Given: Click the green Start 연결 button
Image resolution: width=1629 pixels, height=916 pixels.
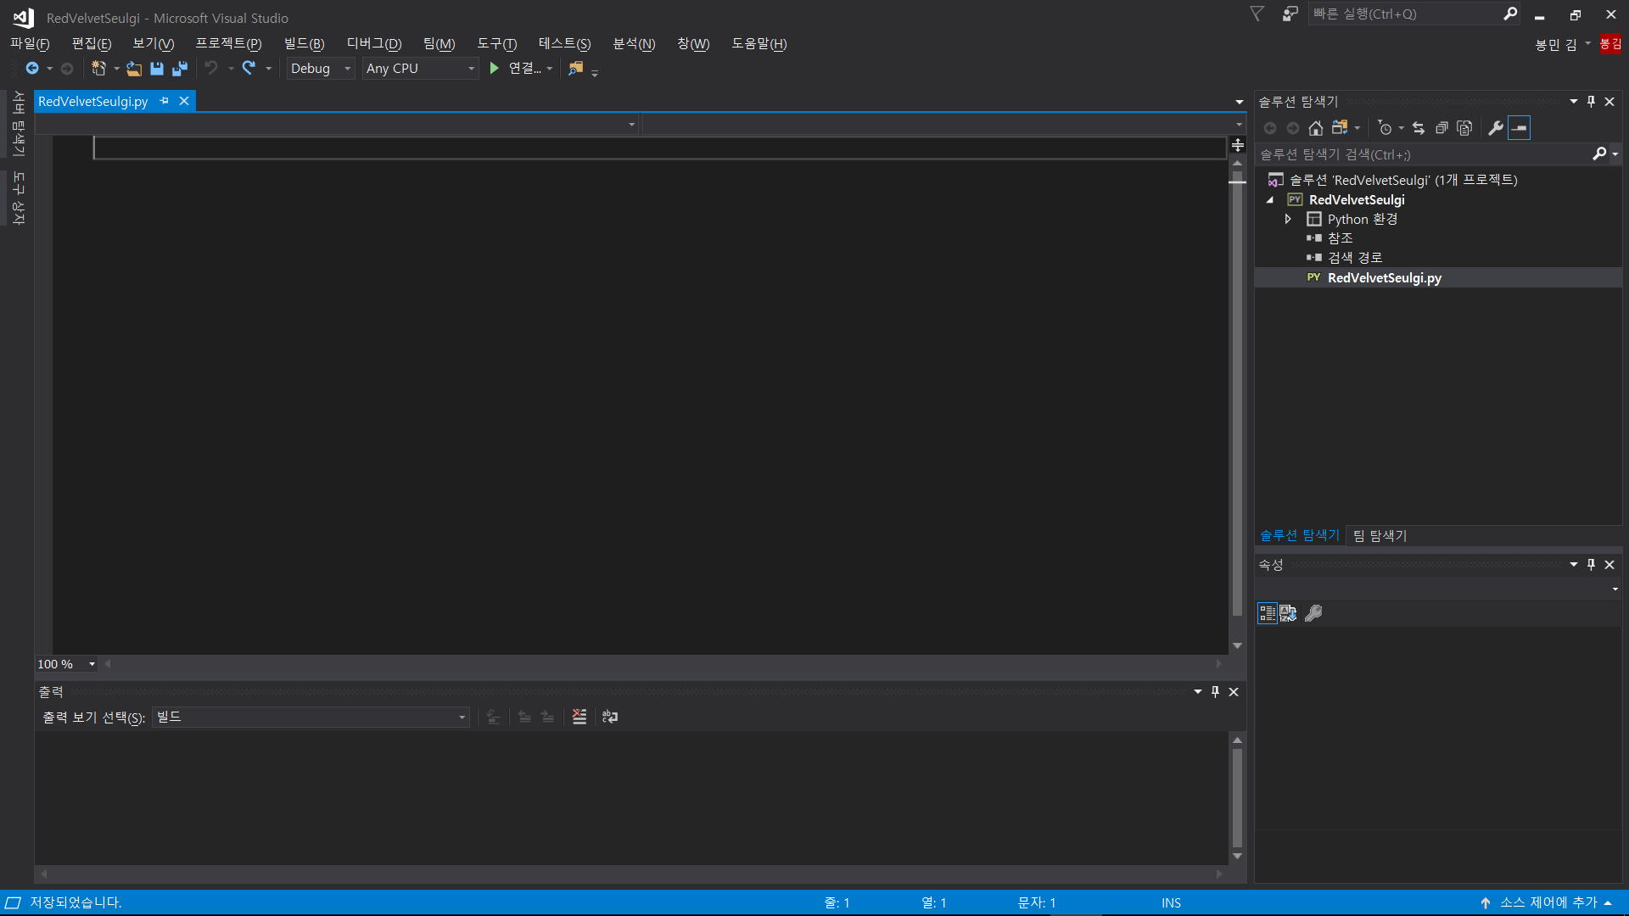Looking at the screenshot, I should tap(495, 69).
